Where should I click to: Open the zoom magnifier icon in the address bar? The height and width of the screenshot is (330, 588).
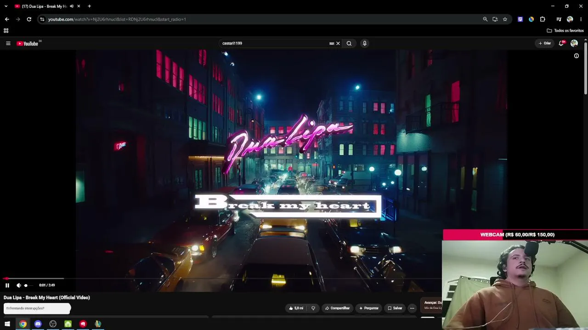click(485, 19)
